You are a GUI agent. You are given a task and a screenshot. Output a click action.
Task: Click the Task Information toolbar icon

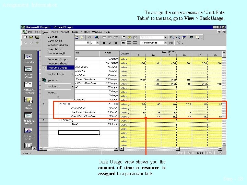[x=123, y=37]
